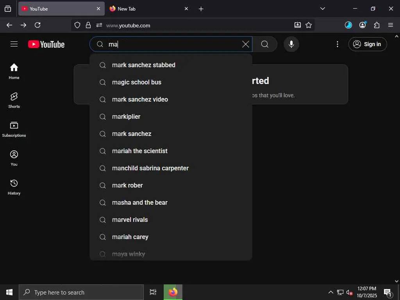Click the www.youtube.com address bar
400x300 pixels.
tap(193, 25)
